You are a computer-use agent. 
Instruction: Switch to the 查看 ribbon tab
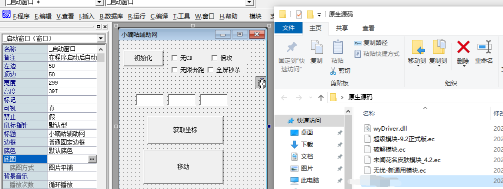point(368,28)
